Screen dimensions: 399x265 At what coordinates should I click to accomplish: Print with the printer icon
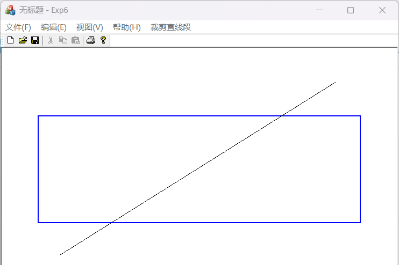pyautogui.click(x=91, y=40)
